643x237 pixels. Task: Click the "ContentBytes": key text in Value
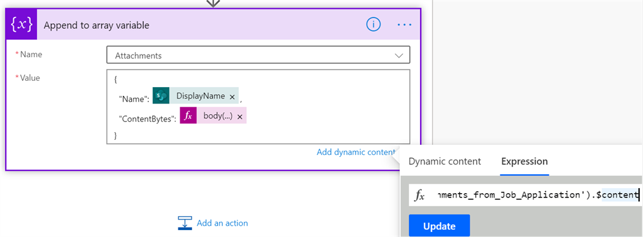[147, 118]
